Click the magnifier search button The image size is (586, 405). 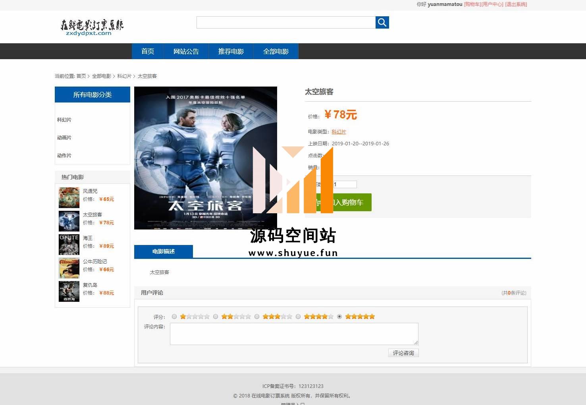pyautogui.click(x=382, y=22)
